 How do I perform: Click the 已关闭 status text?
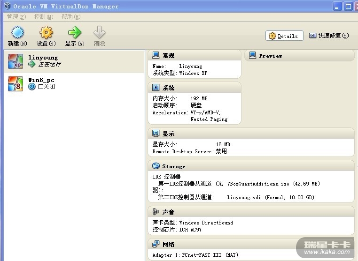pos(47,87)
